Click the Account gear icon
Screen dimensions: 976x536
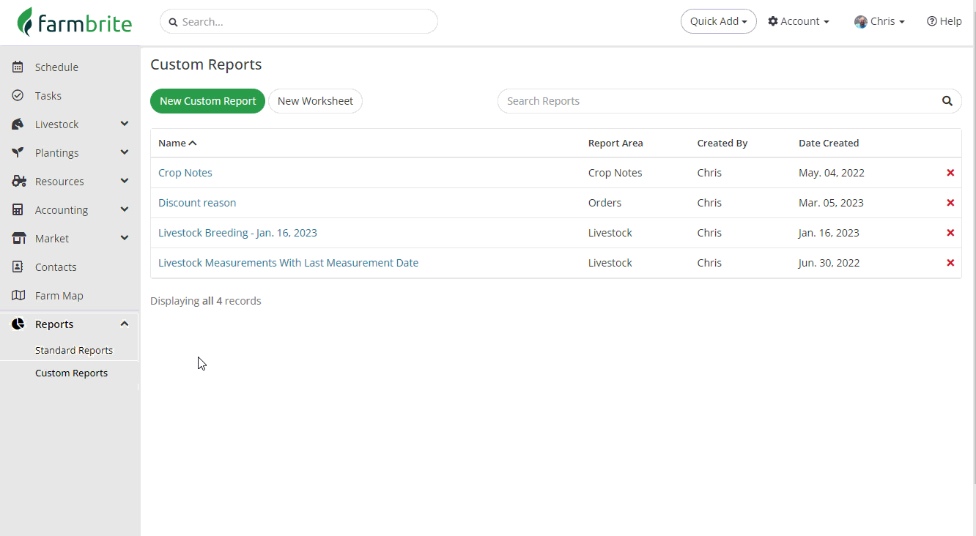pyautogui.click(x=773, y=21)
